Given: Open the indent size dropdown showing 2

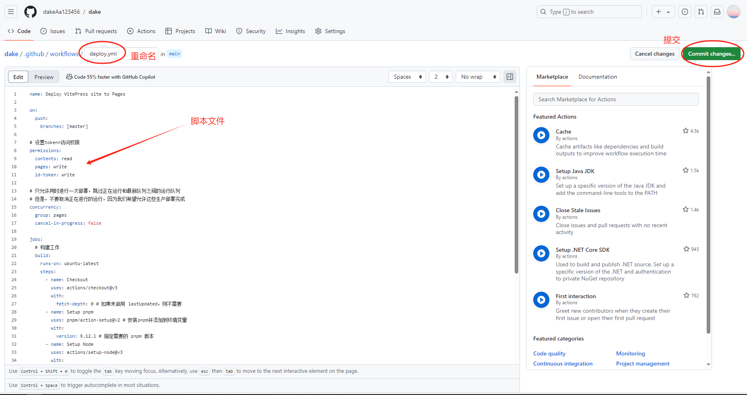Looking at the screenshot, I should tap(440, 77).
